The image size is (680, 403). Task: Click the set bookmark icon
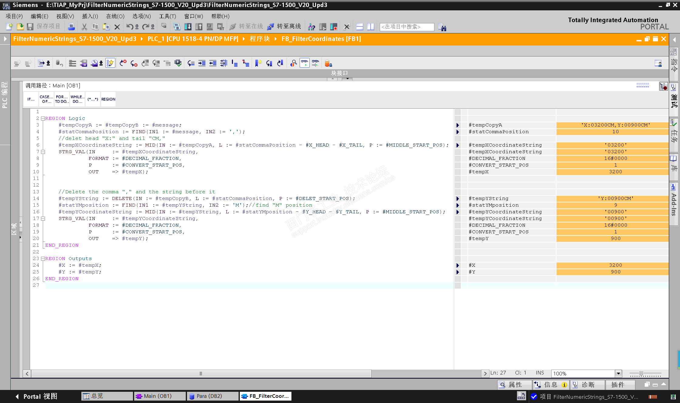258,63
